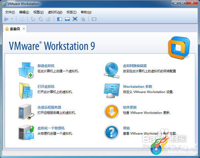Click the virtualize physical machine icon

tap(26, 132)
